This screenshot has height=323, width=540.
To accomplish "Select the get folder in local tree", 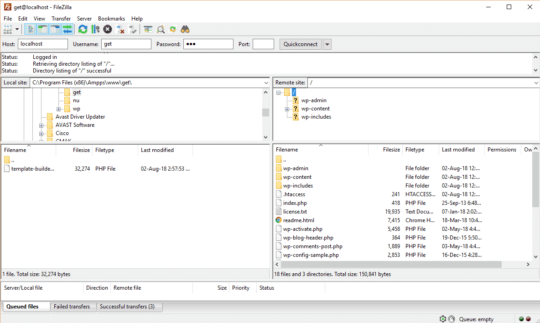I will pyautogui.click(x=77, y=92).
